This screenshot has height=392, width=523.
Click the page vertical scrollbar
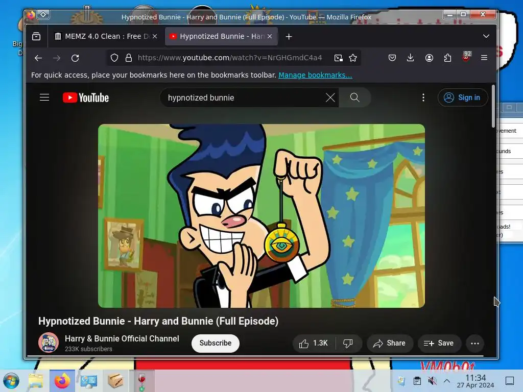tap(493, 106)
